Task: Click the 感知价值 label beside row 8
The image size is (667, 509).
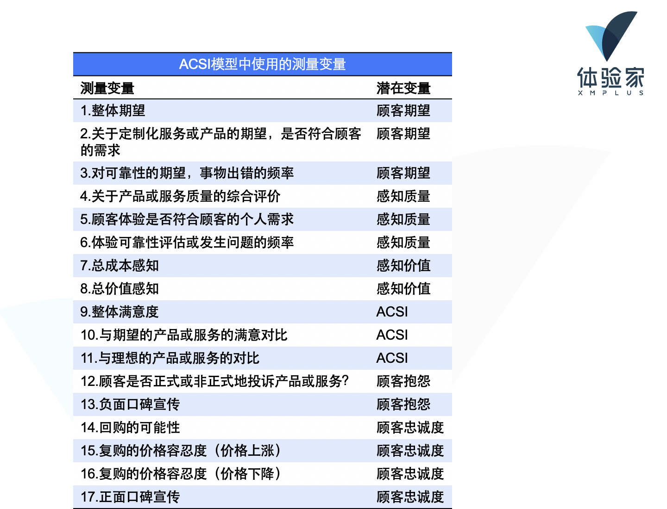Action: point(403,289)
